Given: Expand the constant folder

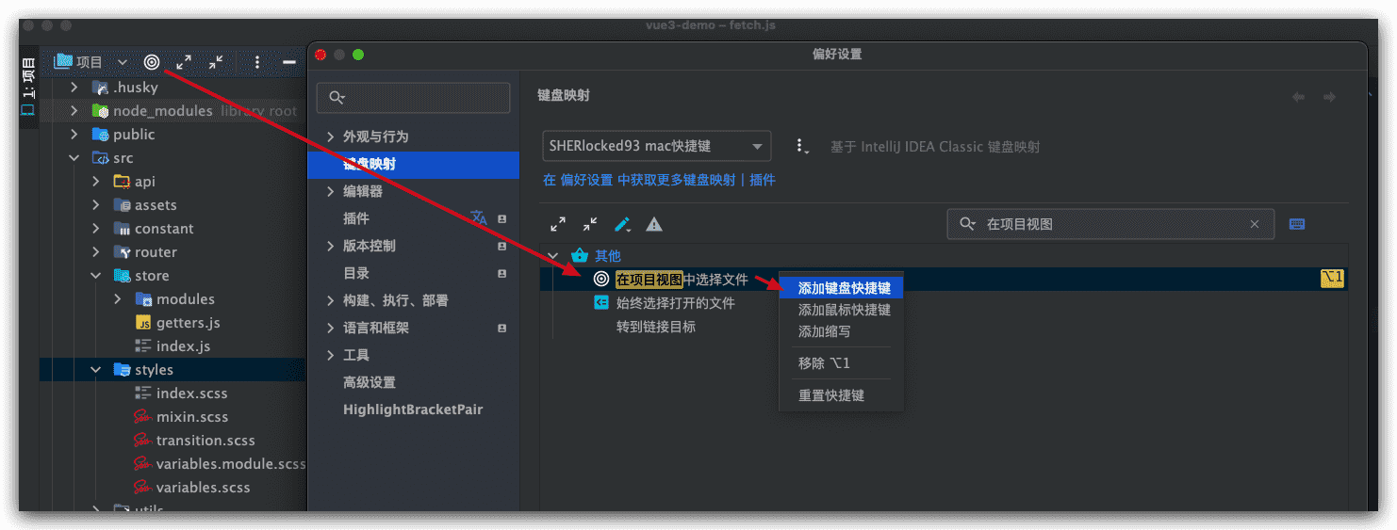Looking at the screenshot, I should click(96, 229).
